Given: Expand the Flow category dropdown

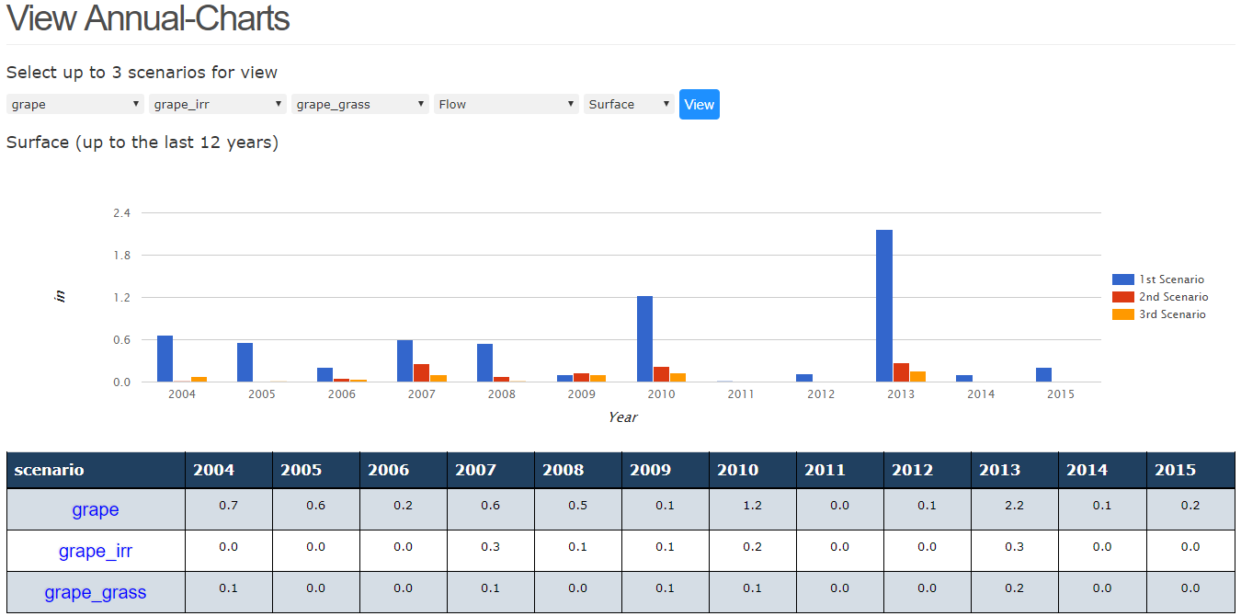Looking at the screenshot, I should point(507,104).
